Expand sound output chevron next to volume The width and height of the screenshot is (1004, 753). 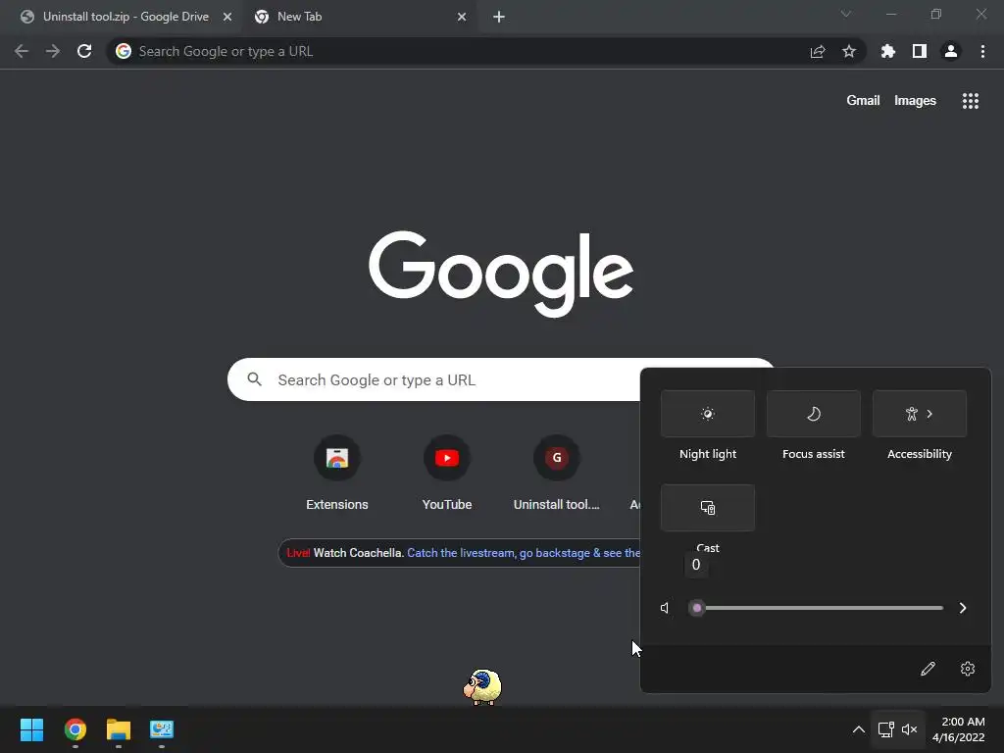pyautogui.click(x=963, y=608)
